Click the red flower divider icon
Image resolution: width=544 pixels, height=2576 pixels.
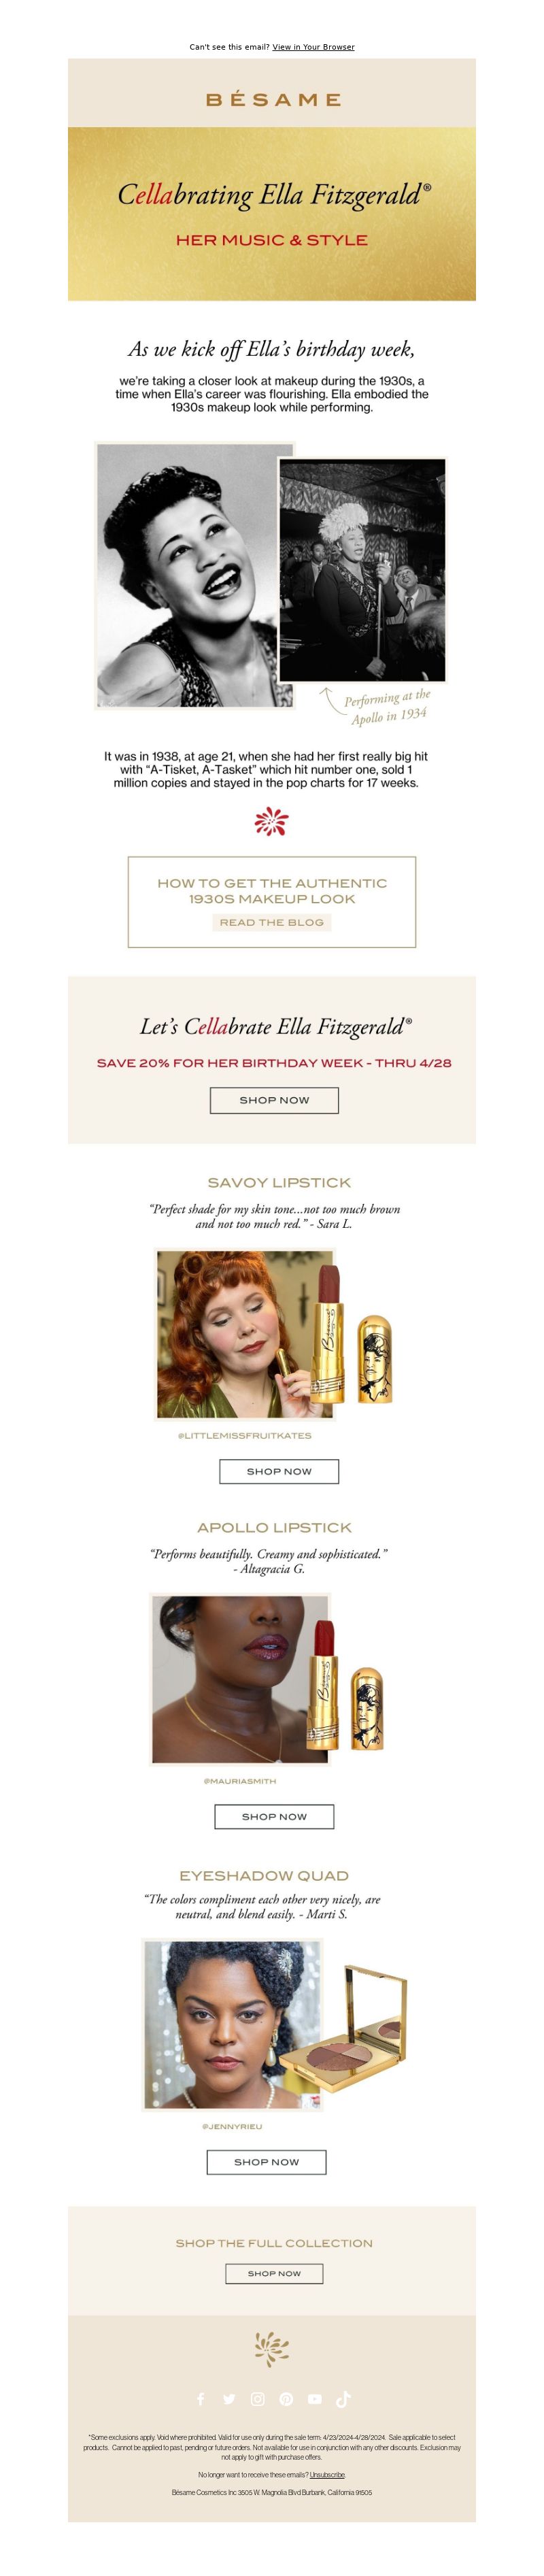tap(271, 821)
